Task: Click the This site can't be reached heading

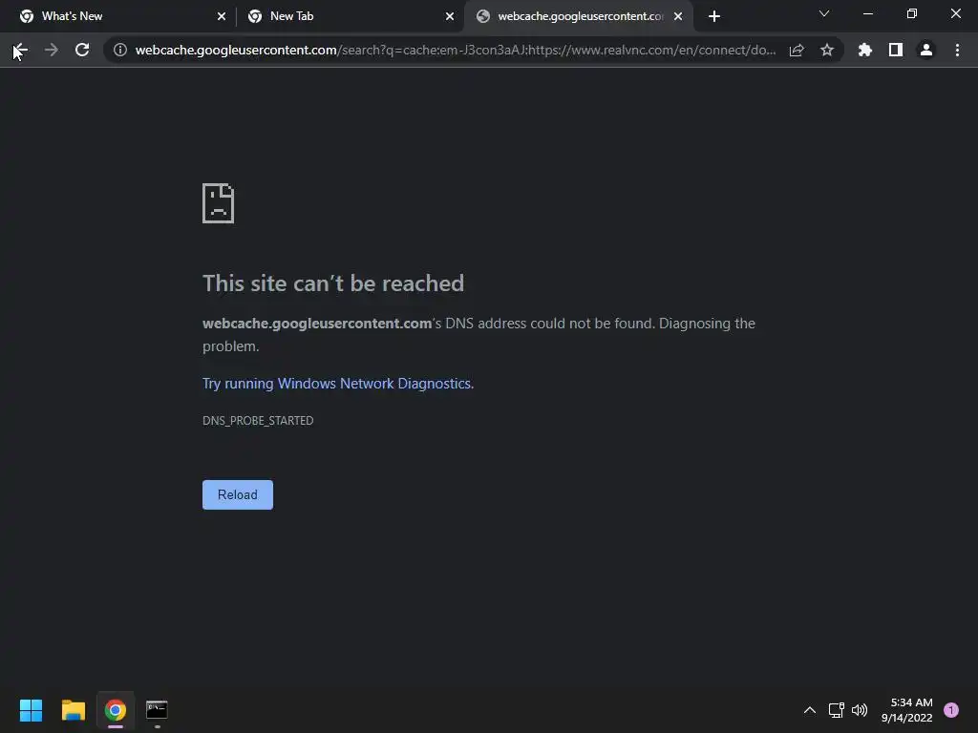Action: click(333, 283)
